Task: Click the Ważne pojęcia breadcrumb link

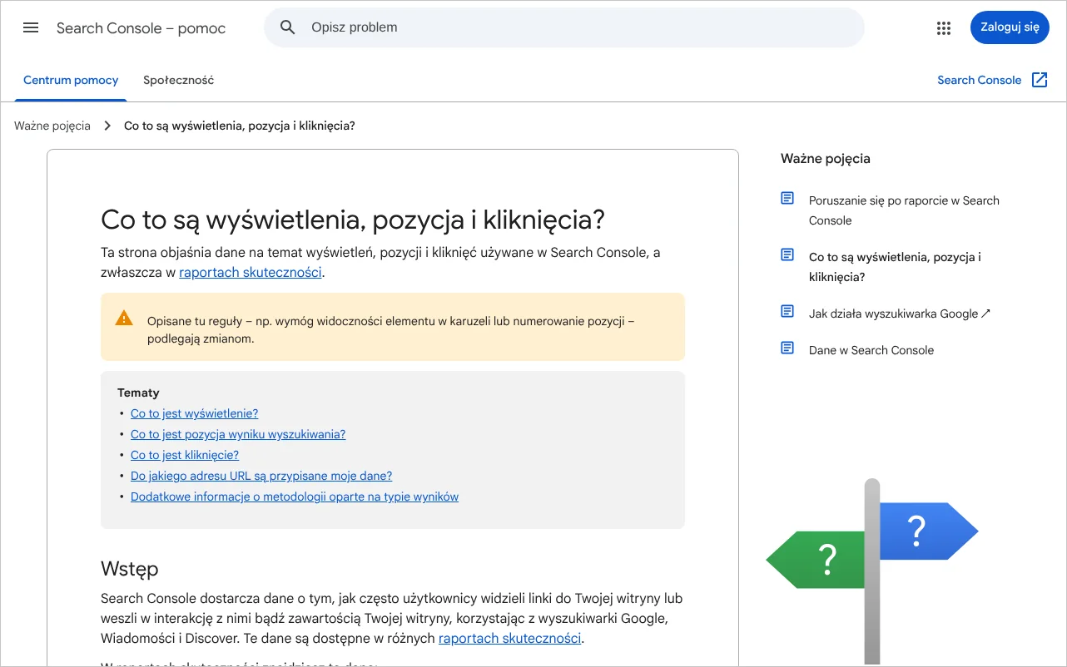Action: pyautogui.click(x=52, y=126)
